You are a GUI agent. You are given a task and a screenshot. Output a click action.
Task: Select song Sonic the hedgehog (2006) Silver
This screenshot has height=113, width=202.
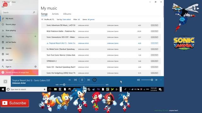click(101, 73)
